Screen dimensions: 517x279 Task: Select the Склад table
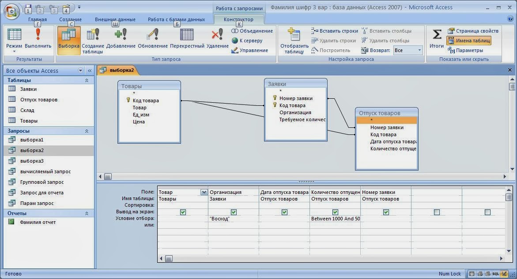click(49, 110)
